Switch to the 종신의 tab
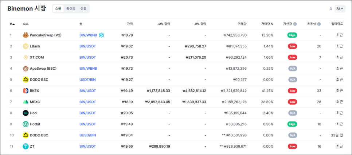This screenshot has height=155, width=352. [71, 9]
